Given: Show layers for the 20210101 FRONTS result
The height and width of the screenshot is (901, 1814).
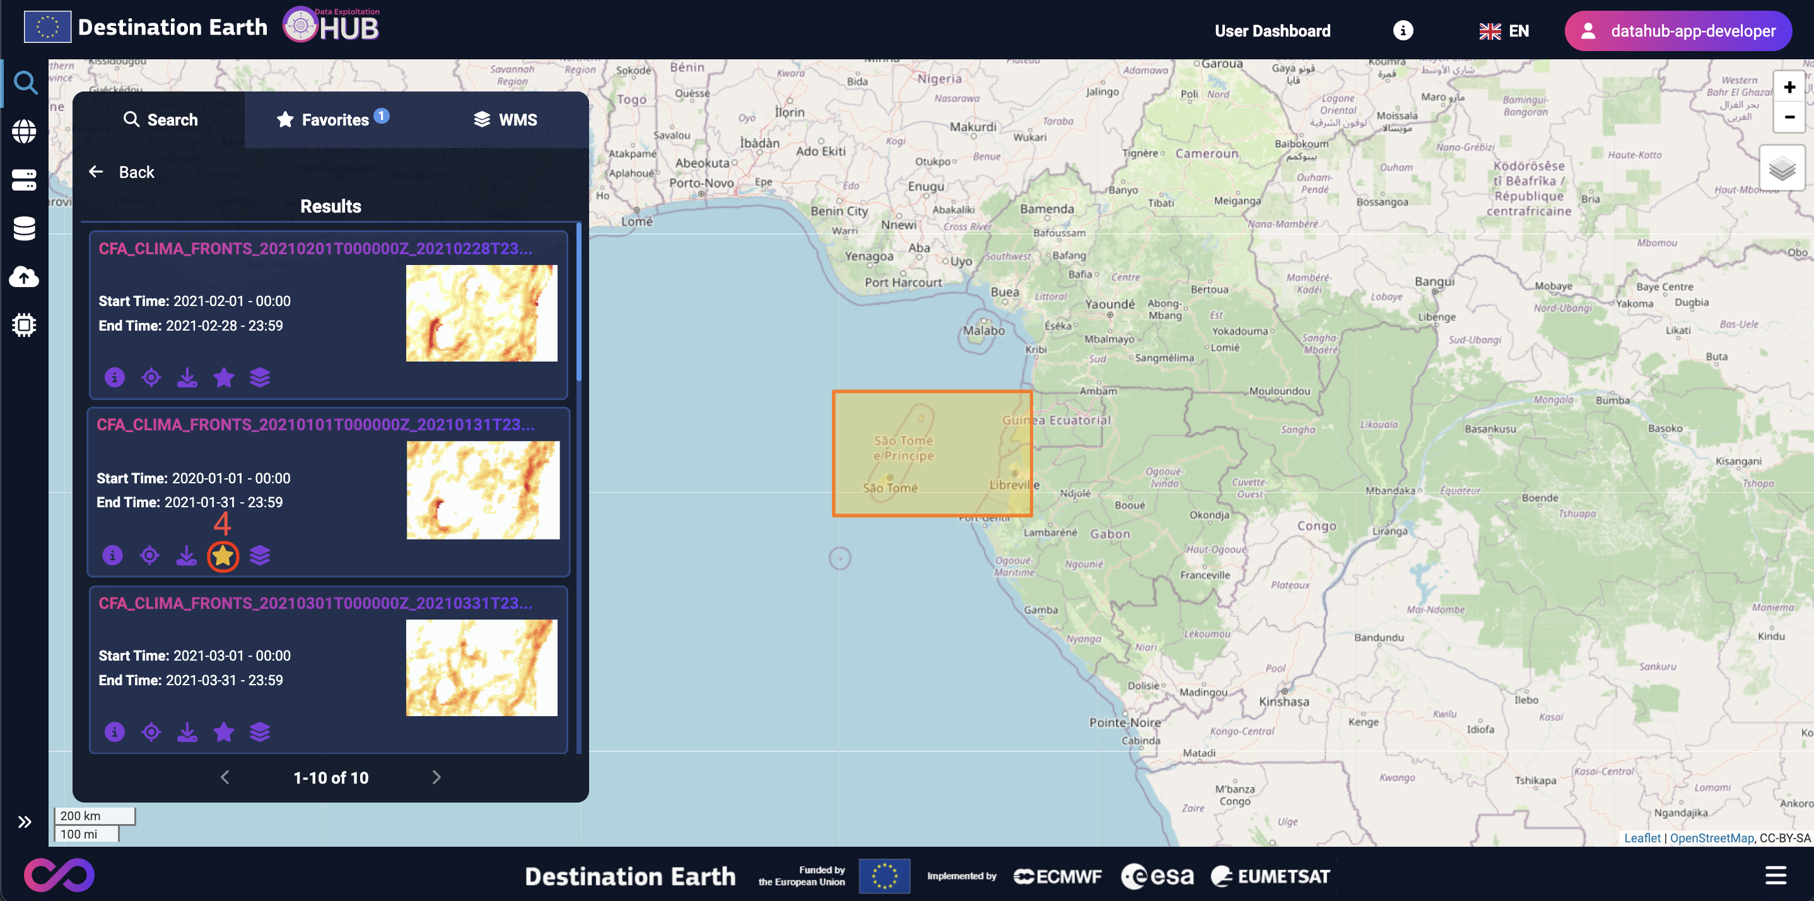Looking at the screenshot, I should click(x=260, y=555).
